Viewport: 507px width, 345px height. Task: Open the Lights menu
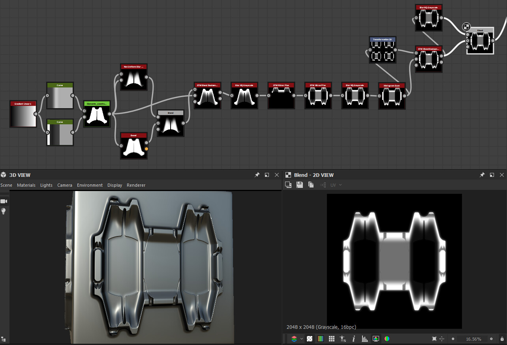[x=46, y=185]
